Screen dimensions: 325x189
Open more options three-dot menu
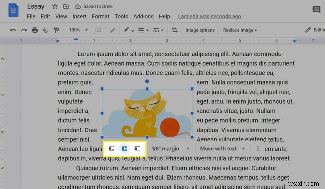coord(258,149)
